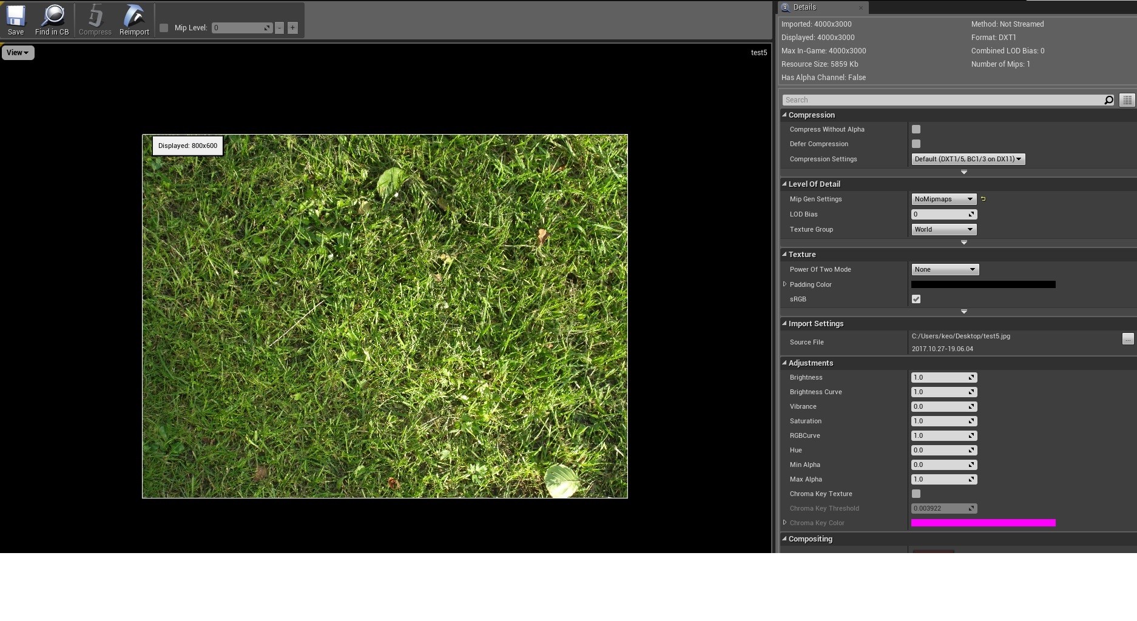Expand the Padding Color property
This screenshot has width=1137, height=621.
pos(784,284)
